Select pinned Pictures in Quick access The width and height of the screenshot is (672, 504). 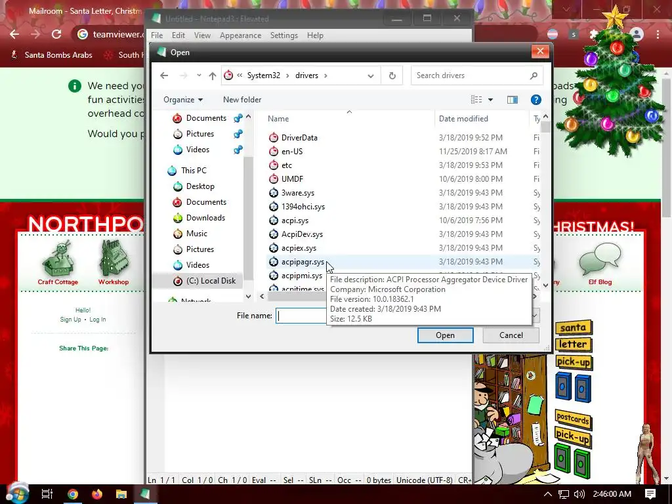click(x=199, y=134)
